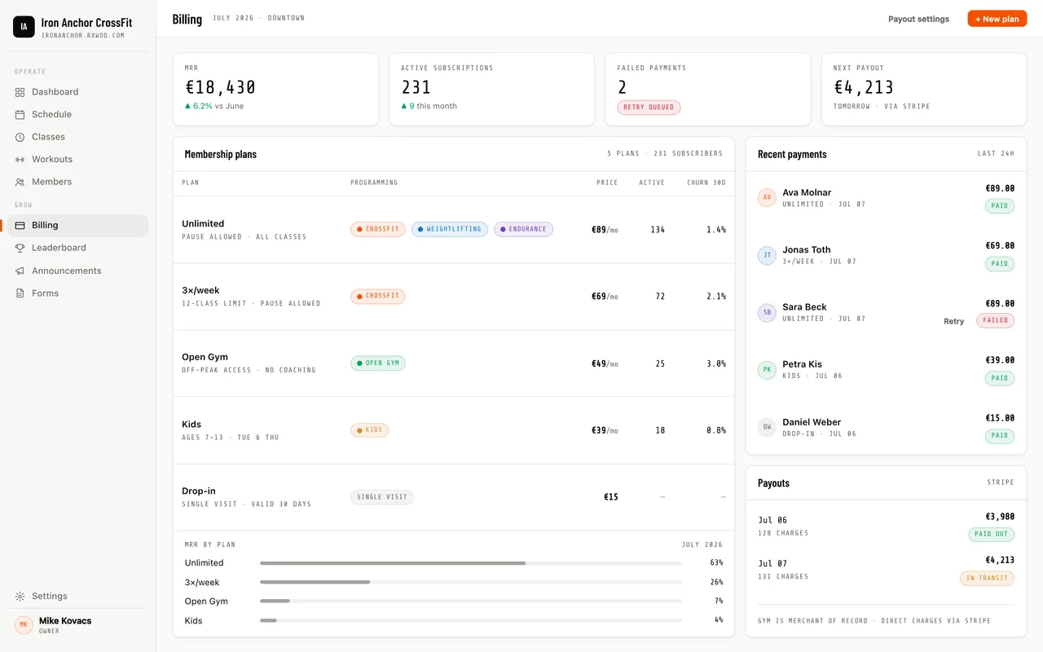The image size is (1043, 652).
Task: Click the Classes clock icon
Action: point(20,137)
